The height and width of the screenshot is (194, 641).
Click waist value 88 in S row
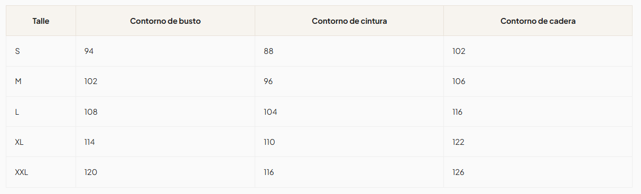(268, 51)
